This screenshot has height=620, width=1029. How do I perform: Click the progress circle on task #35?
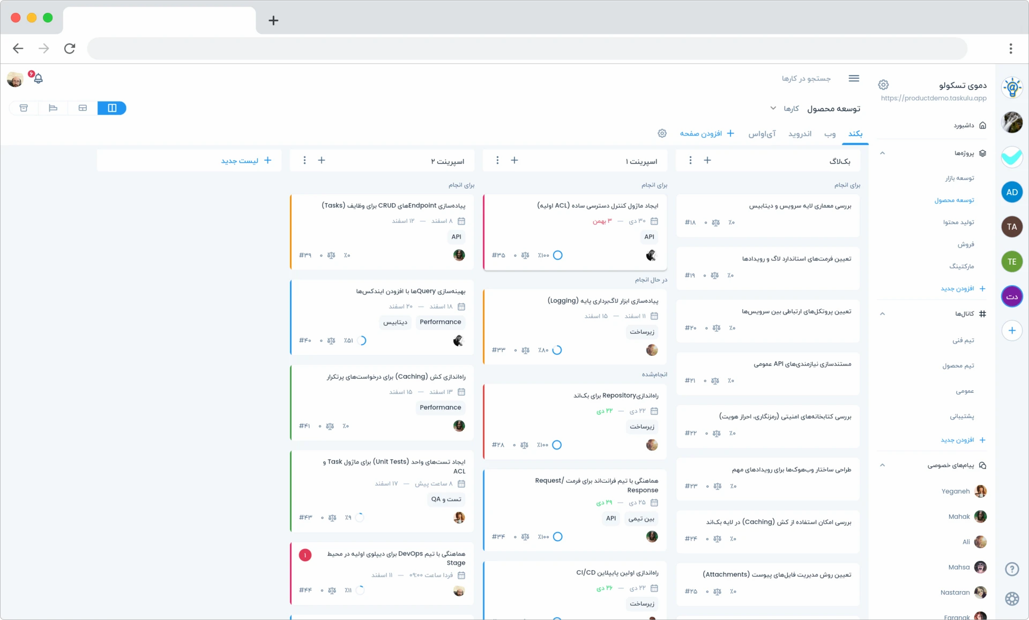click(557, 255)
